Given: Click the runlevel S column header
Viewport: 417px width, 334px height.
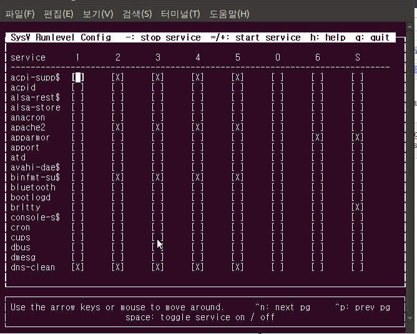Looking at the screenshot, I should pyautogui.click(x=358, y=57).
